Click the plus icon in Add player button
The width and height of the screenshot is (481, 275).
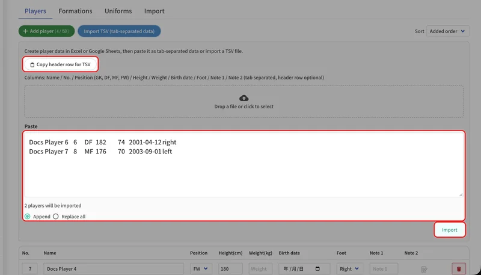click(25, 31)
